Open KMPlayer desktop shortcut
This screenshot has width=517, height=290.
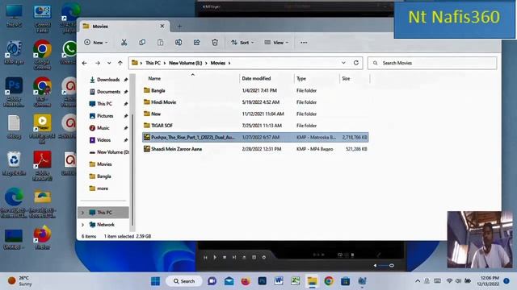pyautogui.click(x=14, y=52)
